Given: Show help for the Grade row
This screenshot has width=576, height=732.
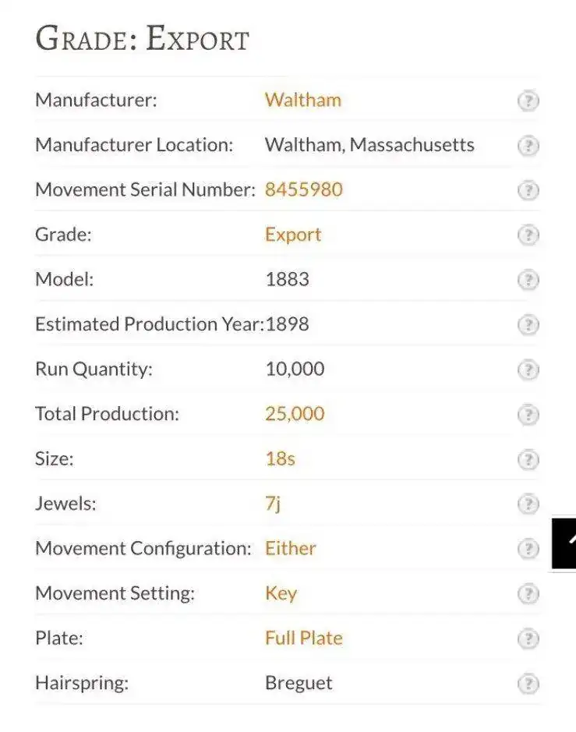Looking at the screenshot, I should click(528, 235).
